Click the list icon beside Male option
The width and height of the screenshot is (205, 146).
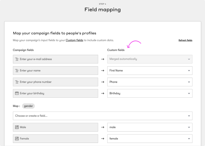pos(17,127)
